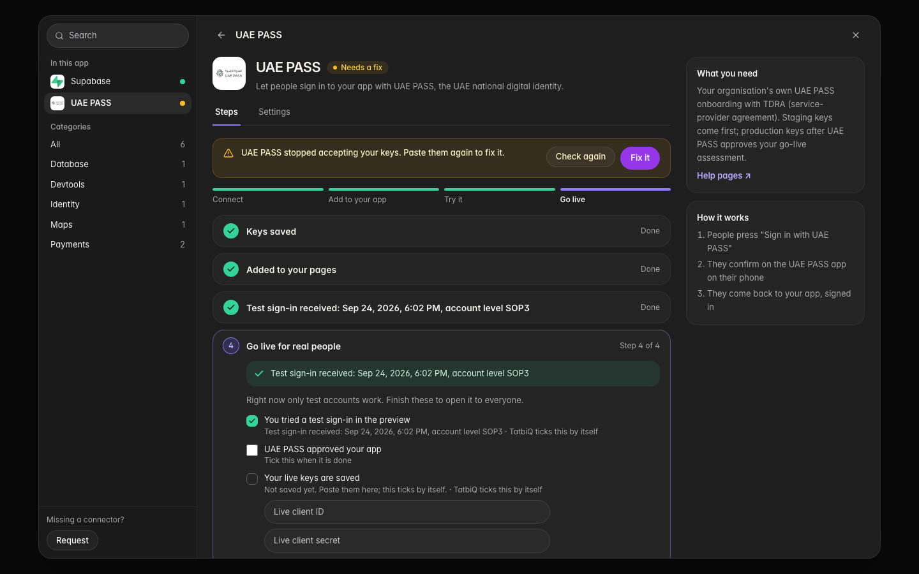Image resolution: width=919 pixels, height=574 pixels.
Task: Click the Live client secret field
Action: click(x=407, y=541)
